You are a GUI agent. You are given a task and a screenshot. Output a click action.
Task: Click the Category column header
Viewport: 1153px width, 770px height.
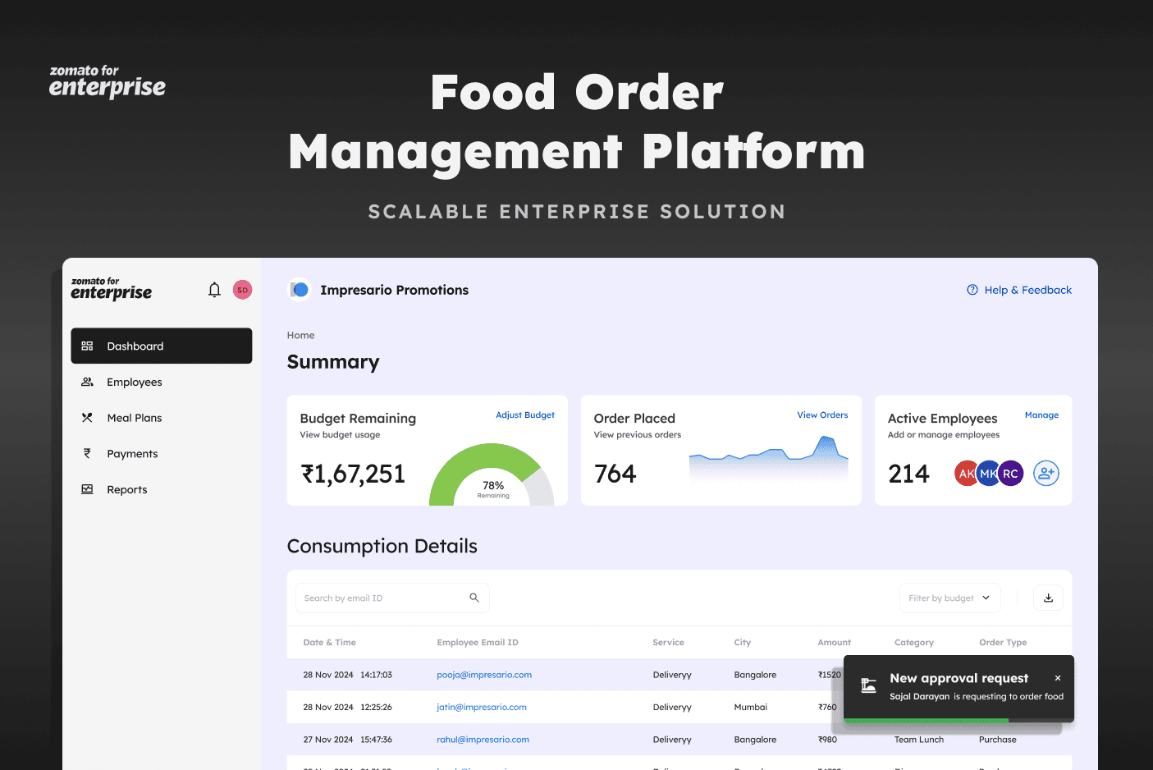tap(914, 643)
